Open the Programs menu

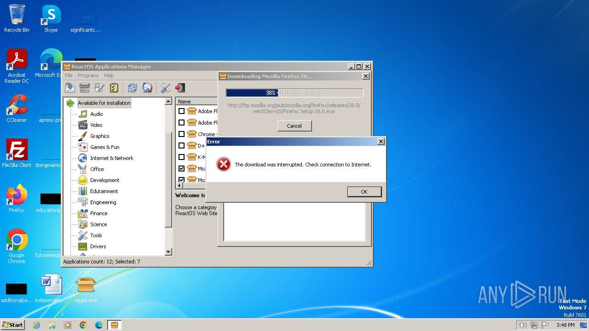coord(88,75)
